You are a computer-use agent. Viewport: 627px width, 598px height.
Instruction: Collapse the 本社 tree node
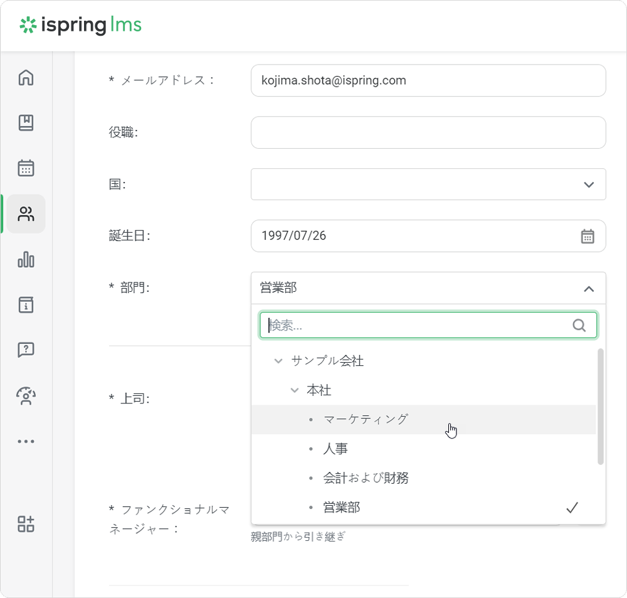(x=294, y=390)
